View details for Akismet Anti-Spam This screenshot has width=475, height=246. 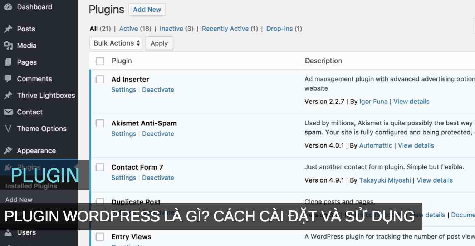[416, 145]
